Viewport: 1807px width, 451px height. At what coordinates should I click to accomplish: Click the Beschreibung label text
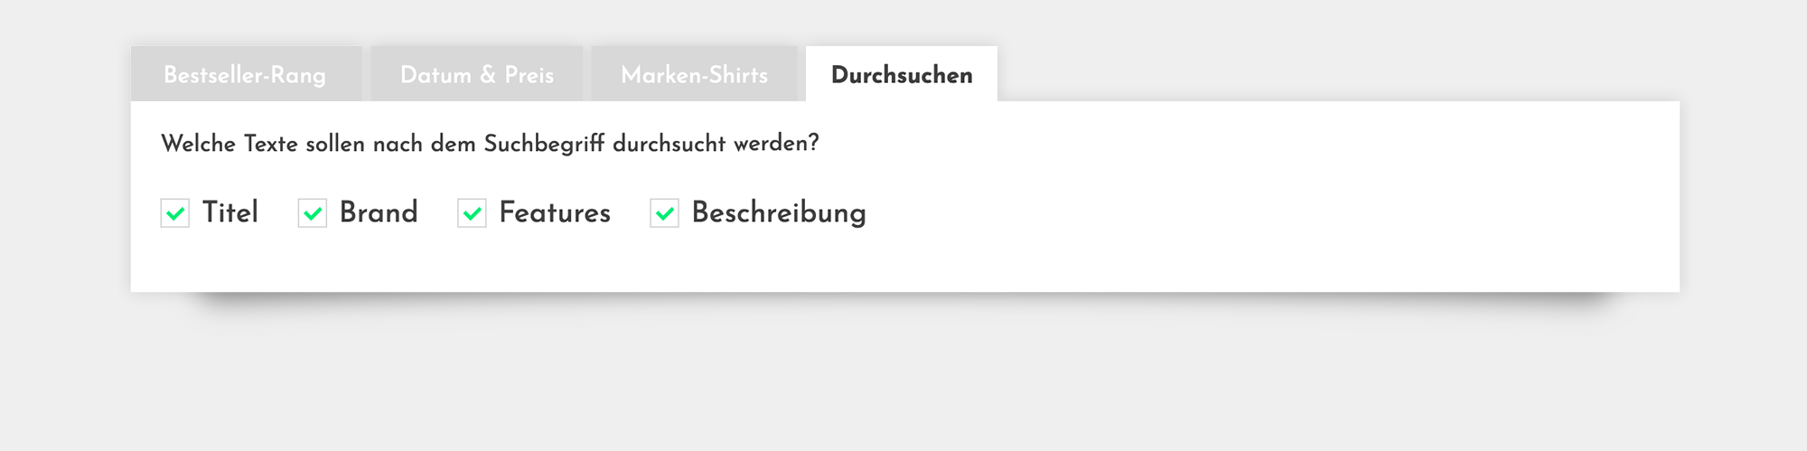(x=779, y=212)
